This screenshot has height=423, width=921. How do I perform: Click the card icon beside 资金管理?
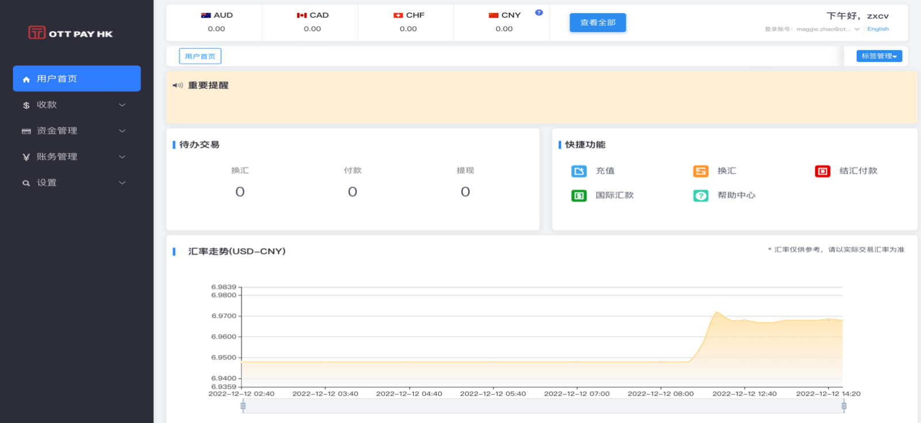[26, 131]
